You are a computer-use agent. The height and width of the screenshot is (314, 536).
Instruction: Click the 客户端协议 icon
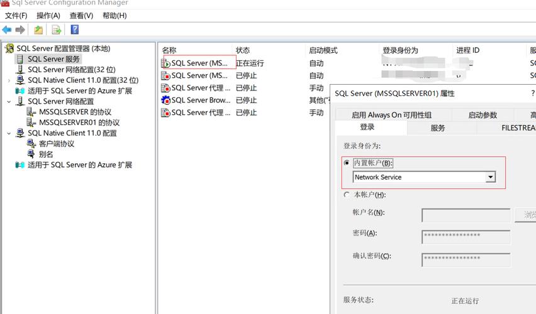tap(31, 144)
